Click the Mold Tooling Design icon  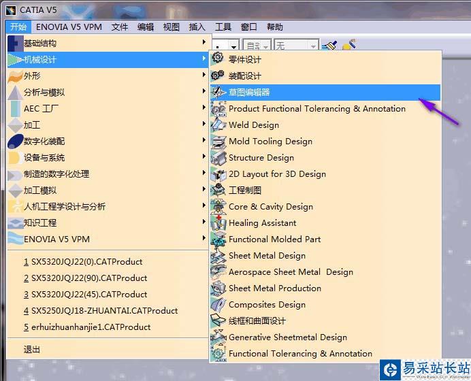coord(218,142)
